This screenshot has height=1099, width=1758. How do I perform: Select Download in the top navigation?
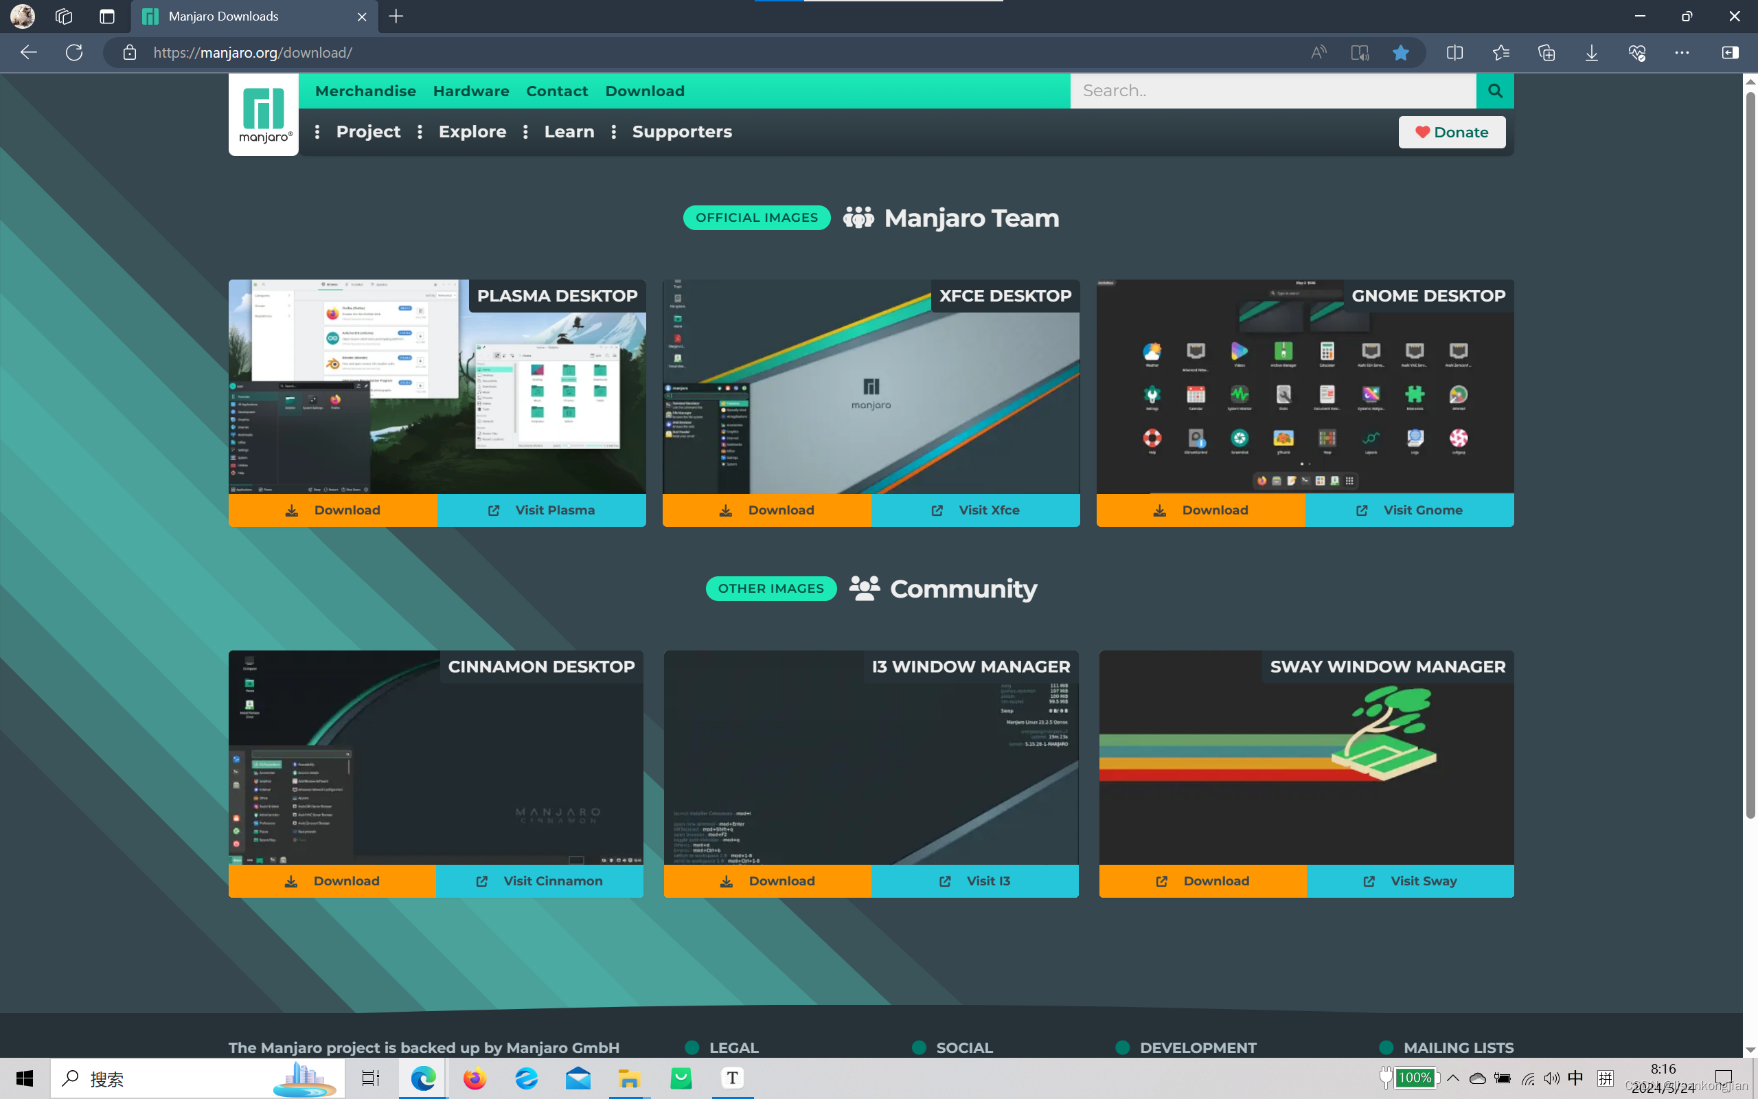point(643,90)
